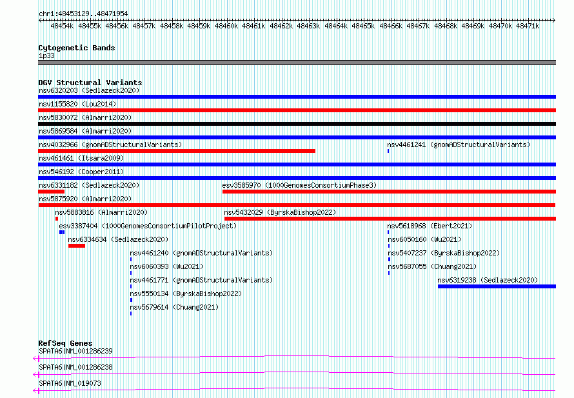Open nsv5618968 (Ebert2021) label
The width and height of the screenshot is (574, 398).
(x=430, y=226)
